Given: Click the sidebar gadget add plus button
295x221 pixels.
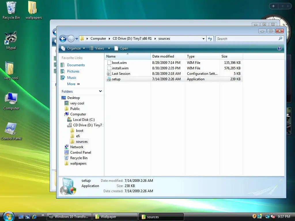Looking at the screenshot, I should pyautogui.click(x=273, y=6).
